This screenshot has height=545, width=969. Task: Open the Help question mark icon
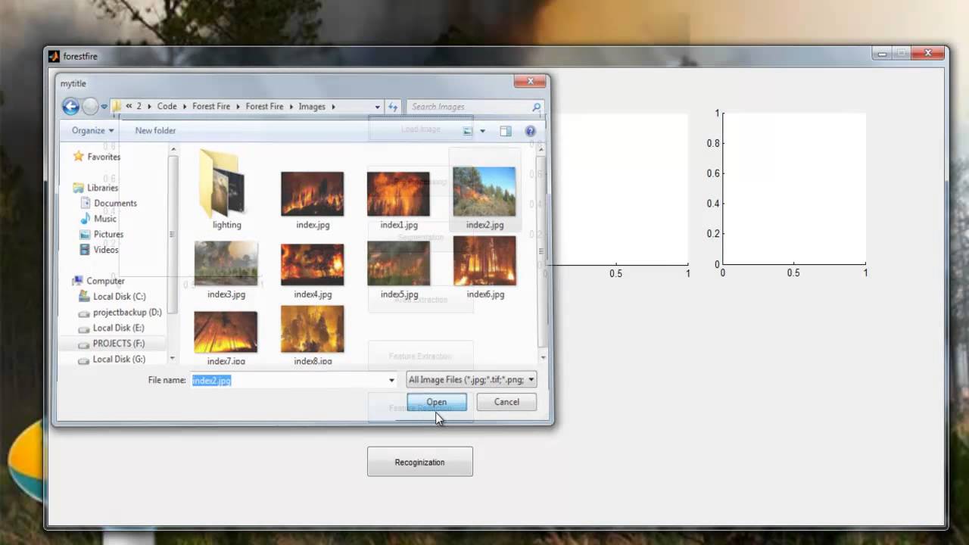(530, 131)
